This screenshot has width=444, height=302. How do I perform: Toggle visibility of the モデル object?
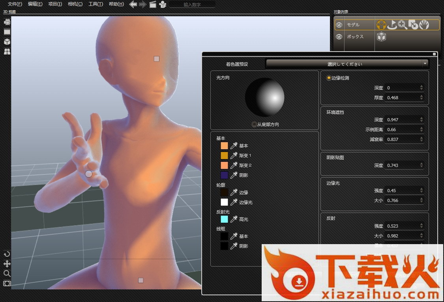[x=339, y=25]
